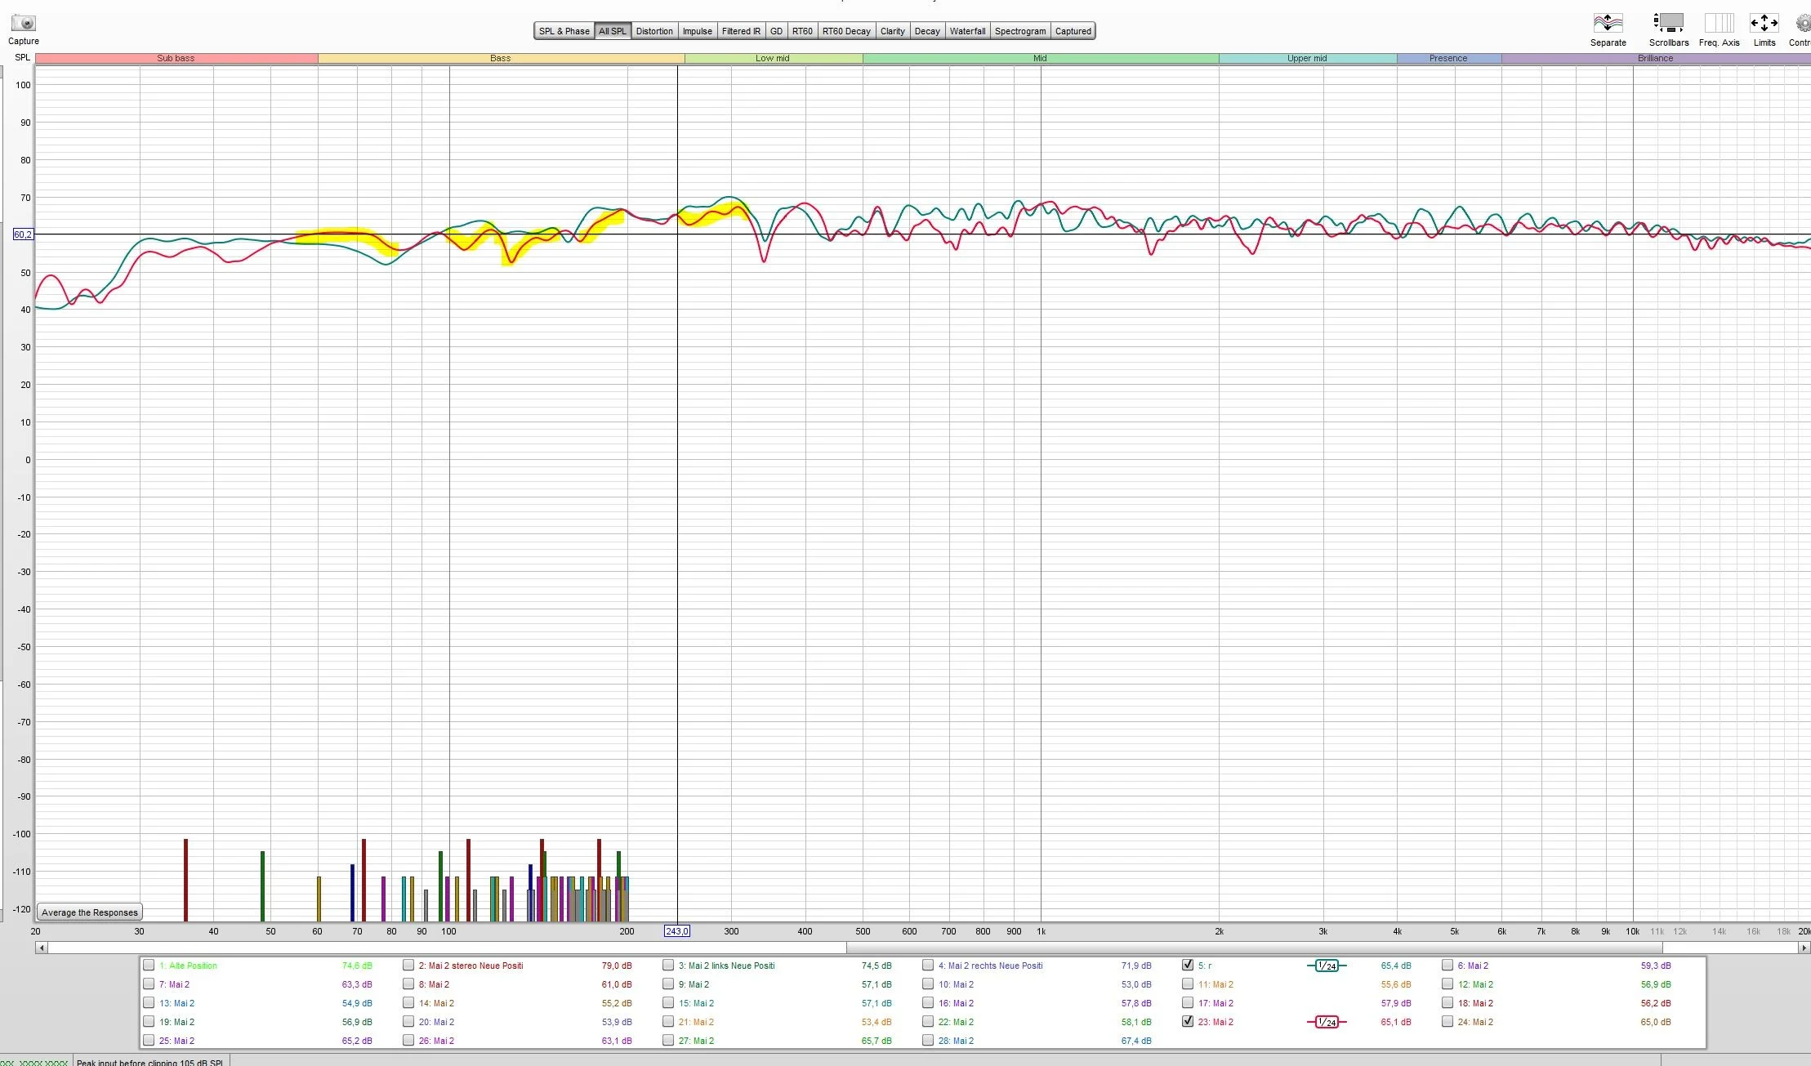The image size is (1811, 1066).
Task: Enable checkbox for 2: Mai 2 stereo Neue Positi
Action: tap(408, 965)
